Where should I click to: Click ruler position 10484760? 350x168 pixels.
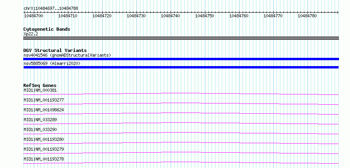239,16
